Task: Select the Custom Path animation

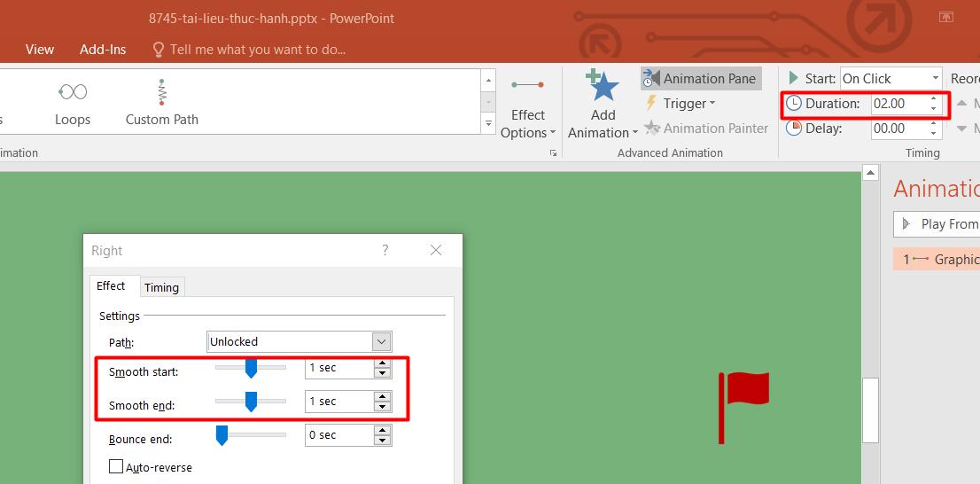Action: pos(162,103)
